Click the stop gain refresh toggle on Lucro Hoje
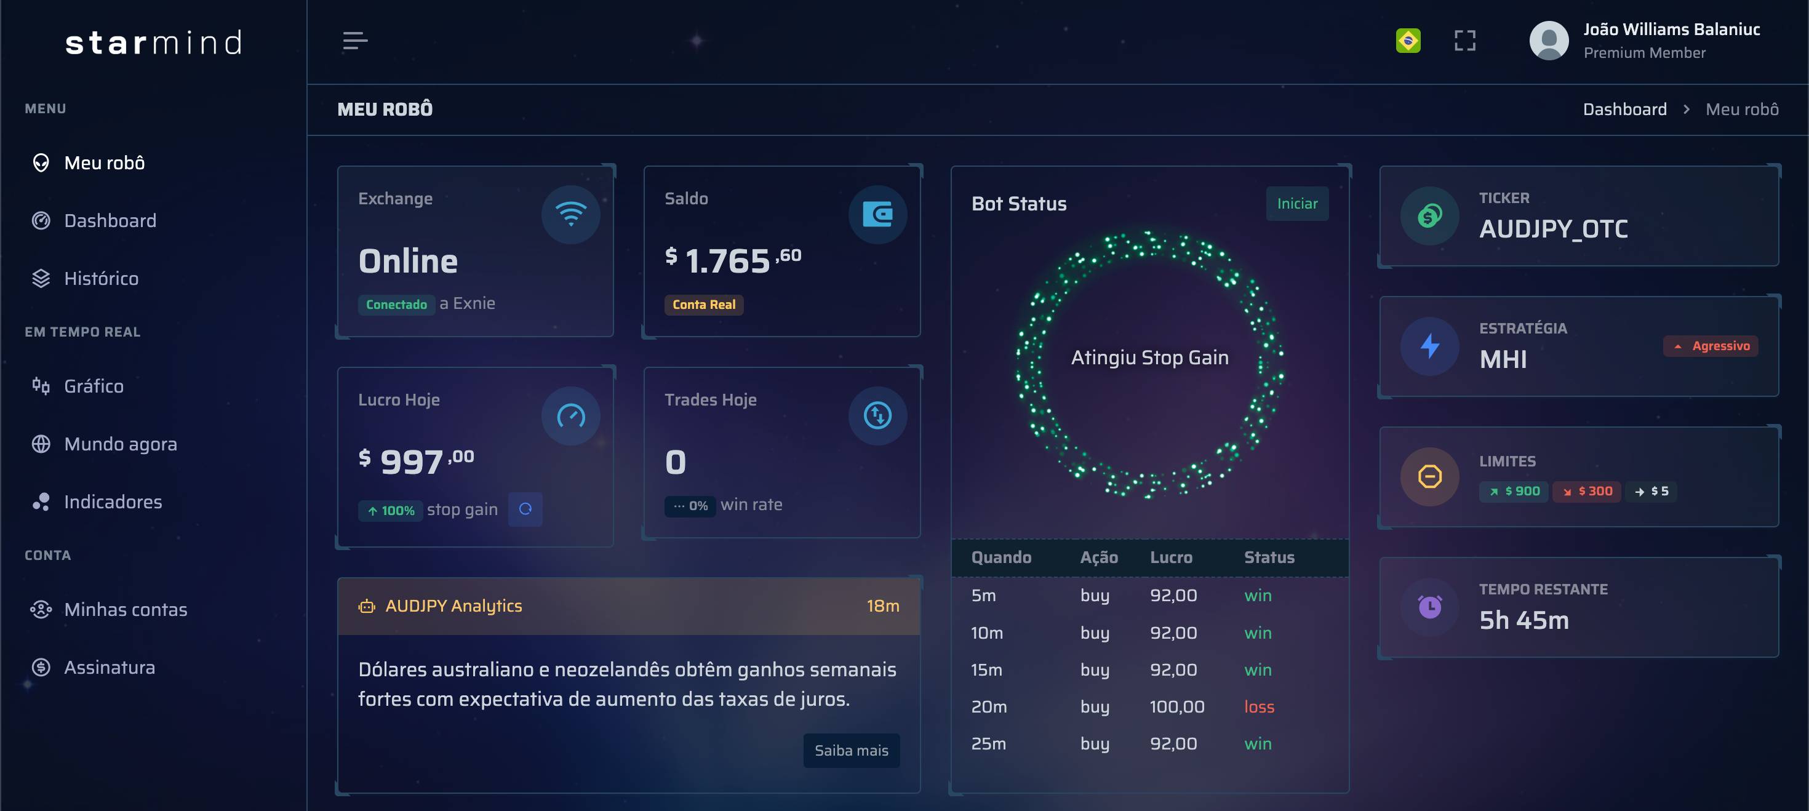 coord(525,509)
